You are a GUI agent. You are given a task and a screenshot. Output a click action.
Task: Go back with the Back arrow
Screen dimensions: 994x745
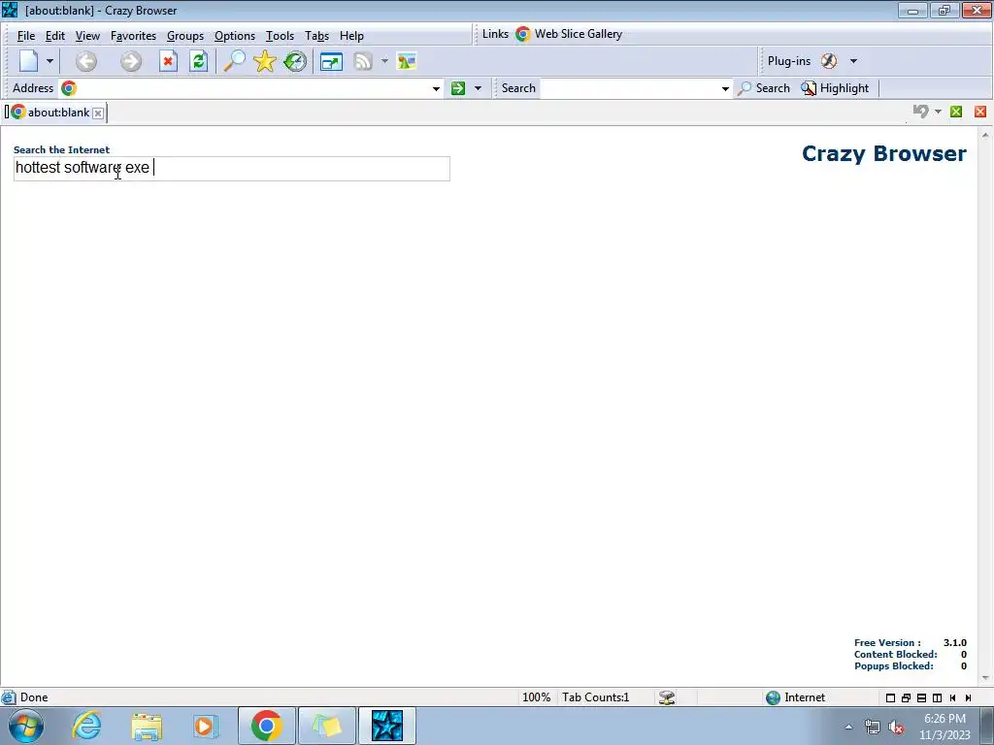(x=86, y=61)
